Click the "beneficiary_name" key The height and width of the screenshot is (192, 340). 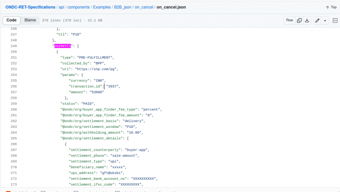click(87, 167)
